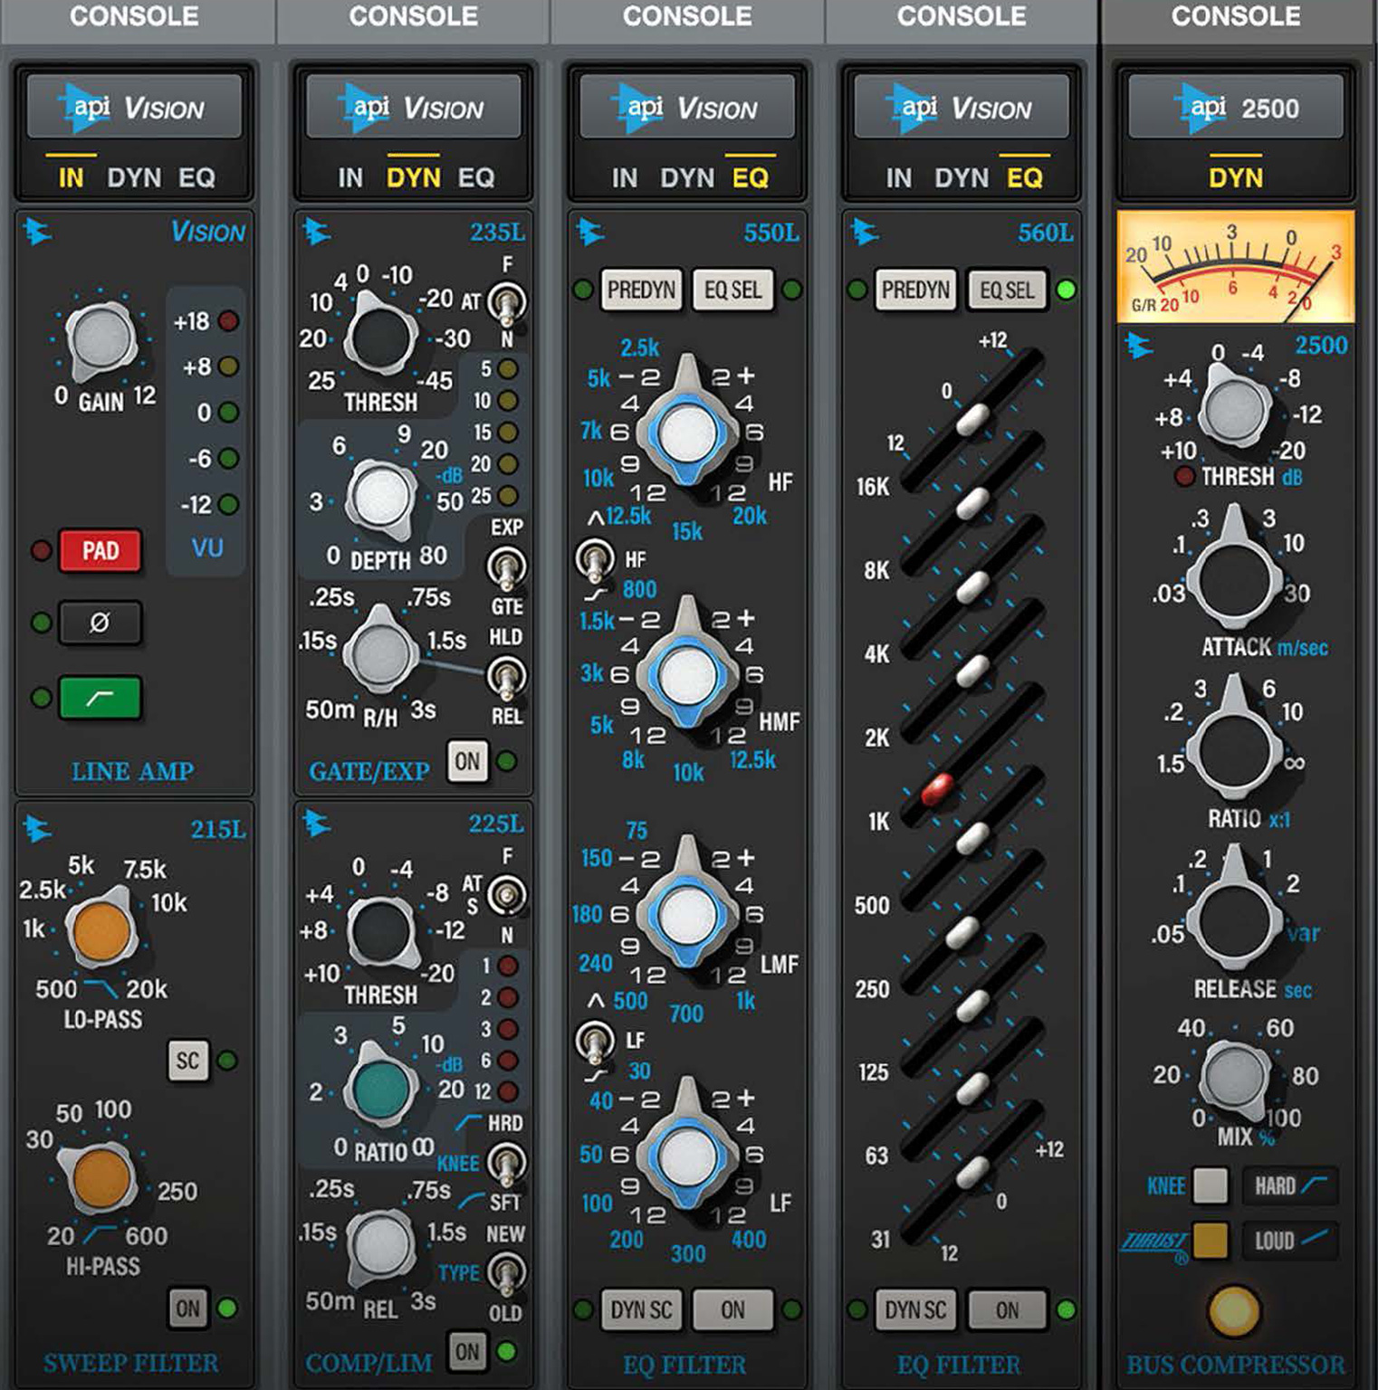Click the SC sidechain button in sweep filter
The image size is (1378, 1390).
pos(187,1061)
